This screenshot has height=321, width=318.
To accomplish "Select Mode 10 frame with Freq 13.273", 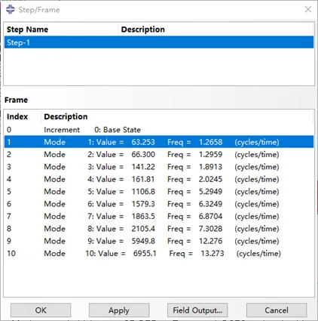I will click(159, 253).
